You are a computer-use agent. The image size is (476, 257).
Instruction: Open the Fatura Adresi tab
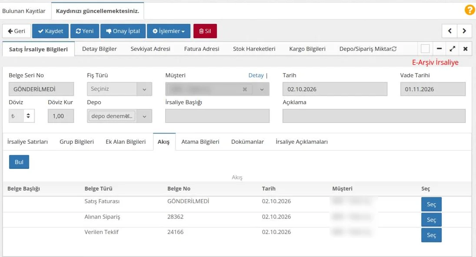[x=202, y=49]
